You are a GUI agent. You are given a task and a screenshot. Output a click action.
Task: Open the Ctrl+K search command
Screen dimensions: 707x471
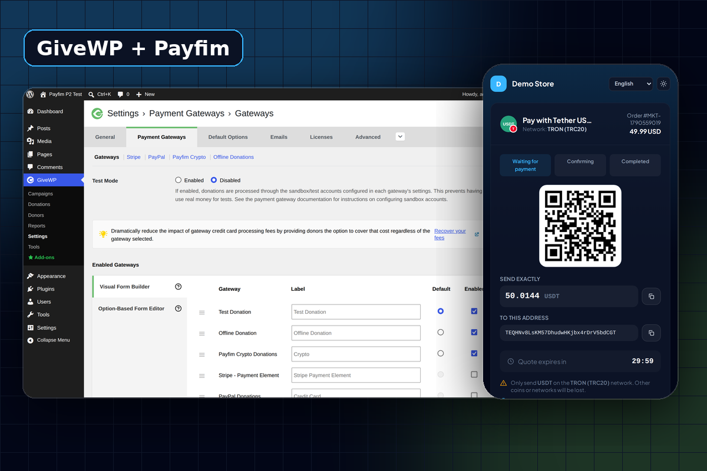100,94
